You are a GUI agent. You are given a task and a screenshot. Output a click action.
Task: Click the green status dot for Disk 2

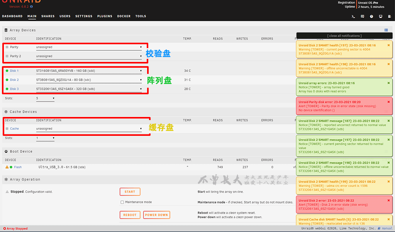click(x=7, y=80)
